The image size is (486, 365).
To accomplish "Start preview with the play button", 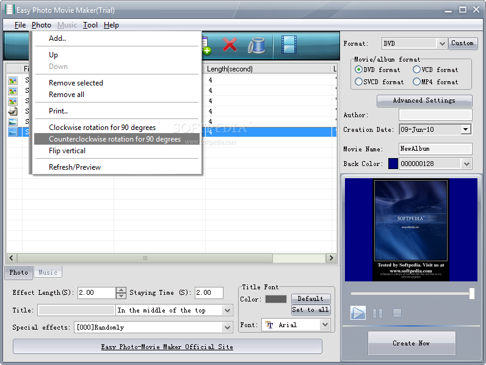I will pos(358,313).
